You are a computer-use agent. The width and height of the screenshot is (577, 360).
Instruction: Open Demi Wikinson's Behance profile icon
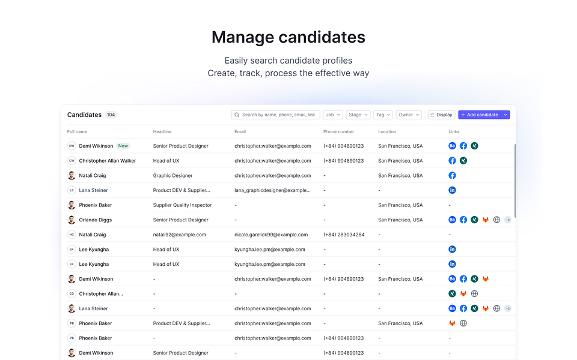(451, 146)
